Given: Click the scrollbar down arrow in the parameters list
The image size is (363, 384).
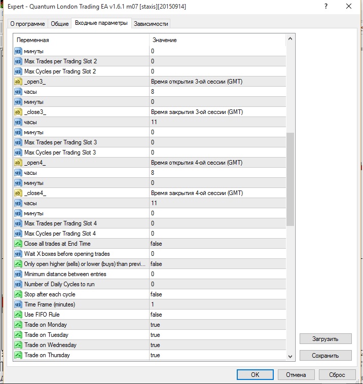Looking at the screenshot, I should pos(290,356).
